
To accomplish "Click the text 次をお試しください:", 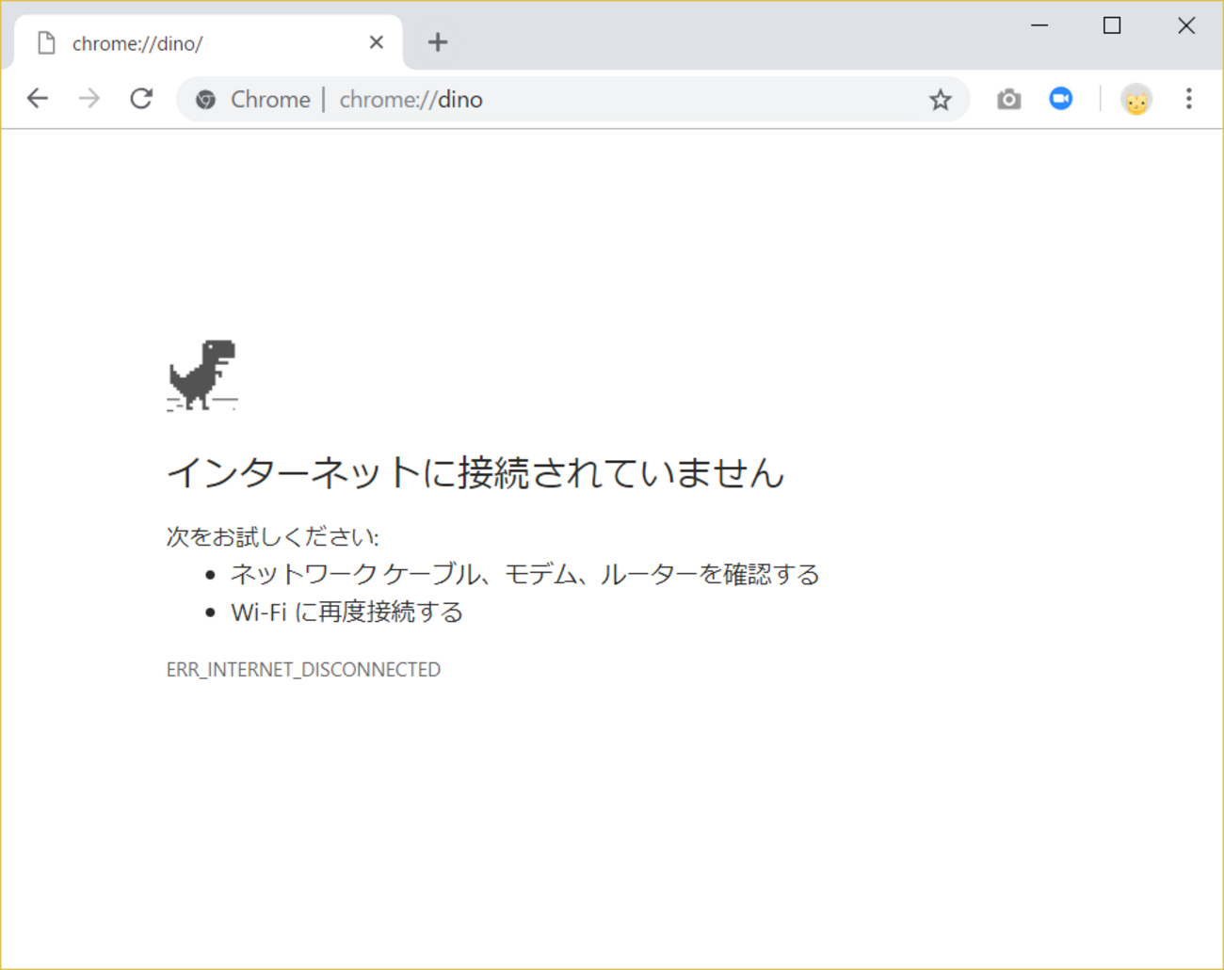I will (x=273, y=536).
